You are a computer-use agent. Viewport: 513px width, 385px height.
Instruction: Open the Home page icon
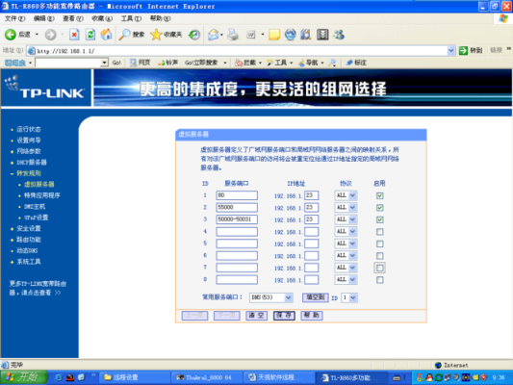tap(106, 35)
